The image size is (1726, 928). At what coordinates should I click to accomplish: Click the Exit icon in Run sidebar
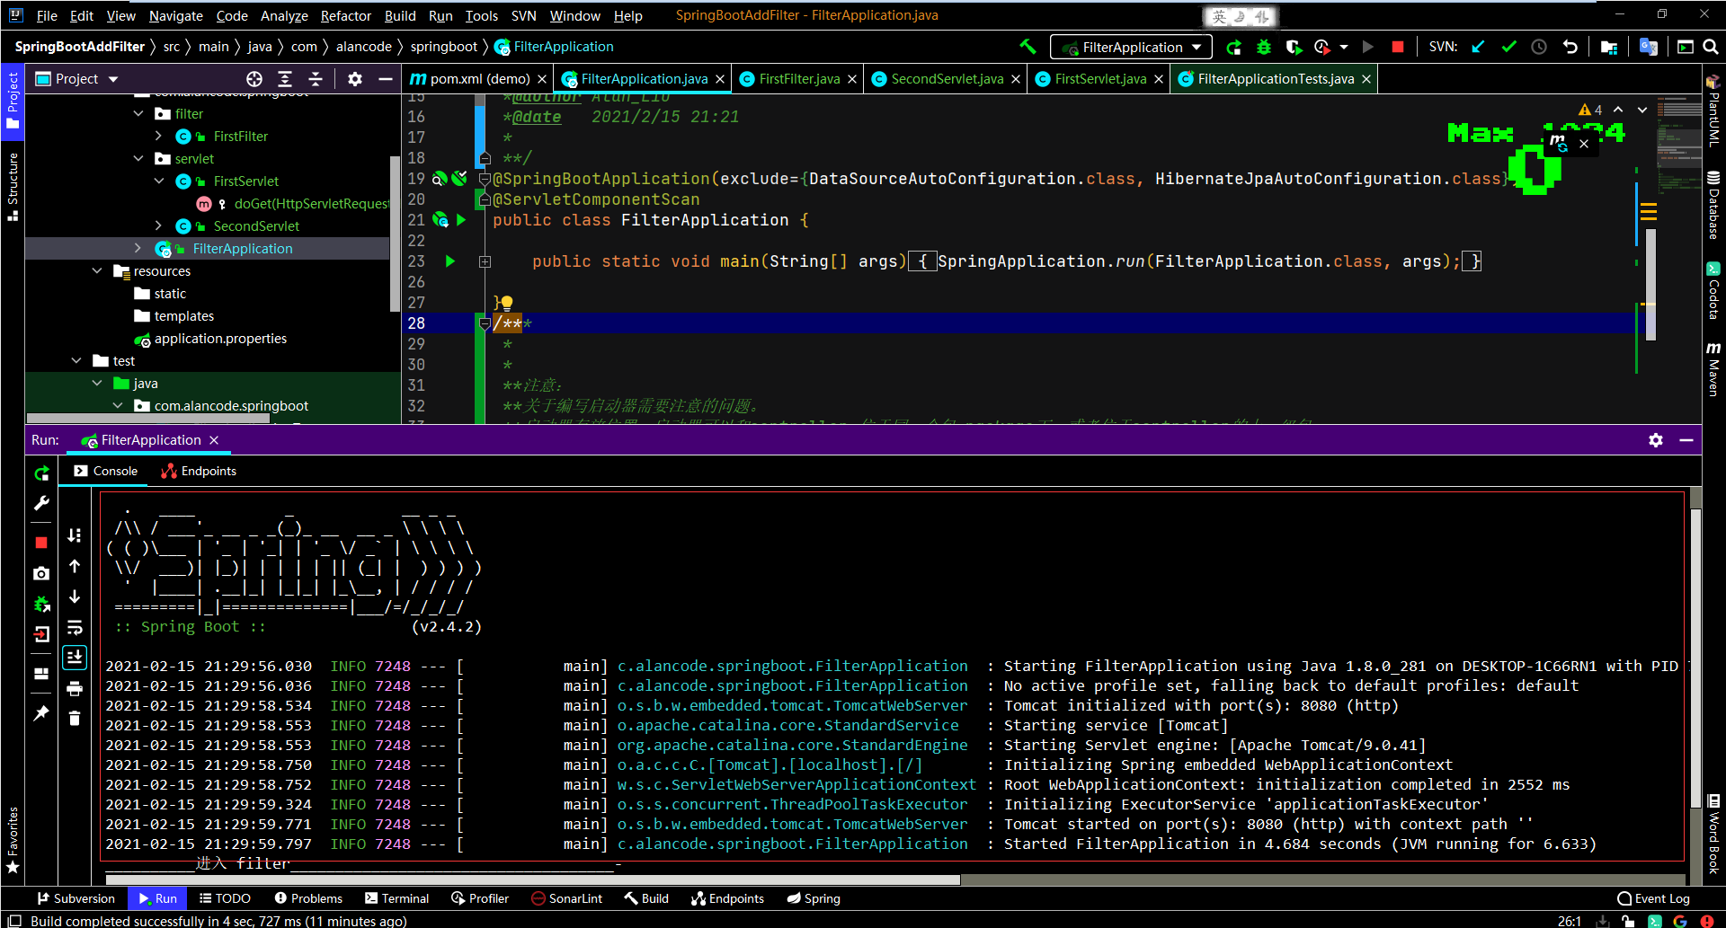(x=41, y=634)
